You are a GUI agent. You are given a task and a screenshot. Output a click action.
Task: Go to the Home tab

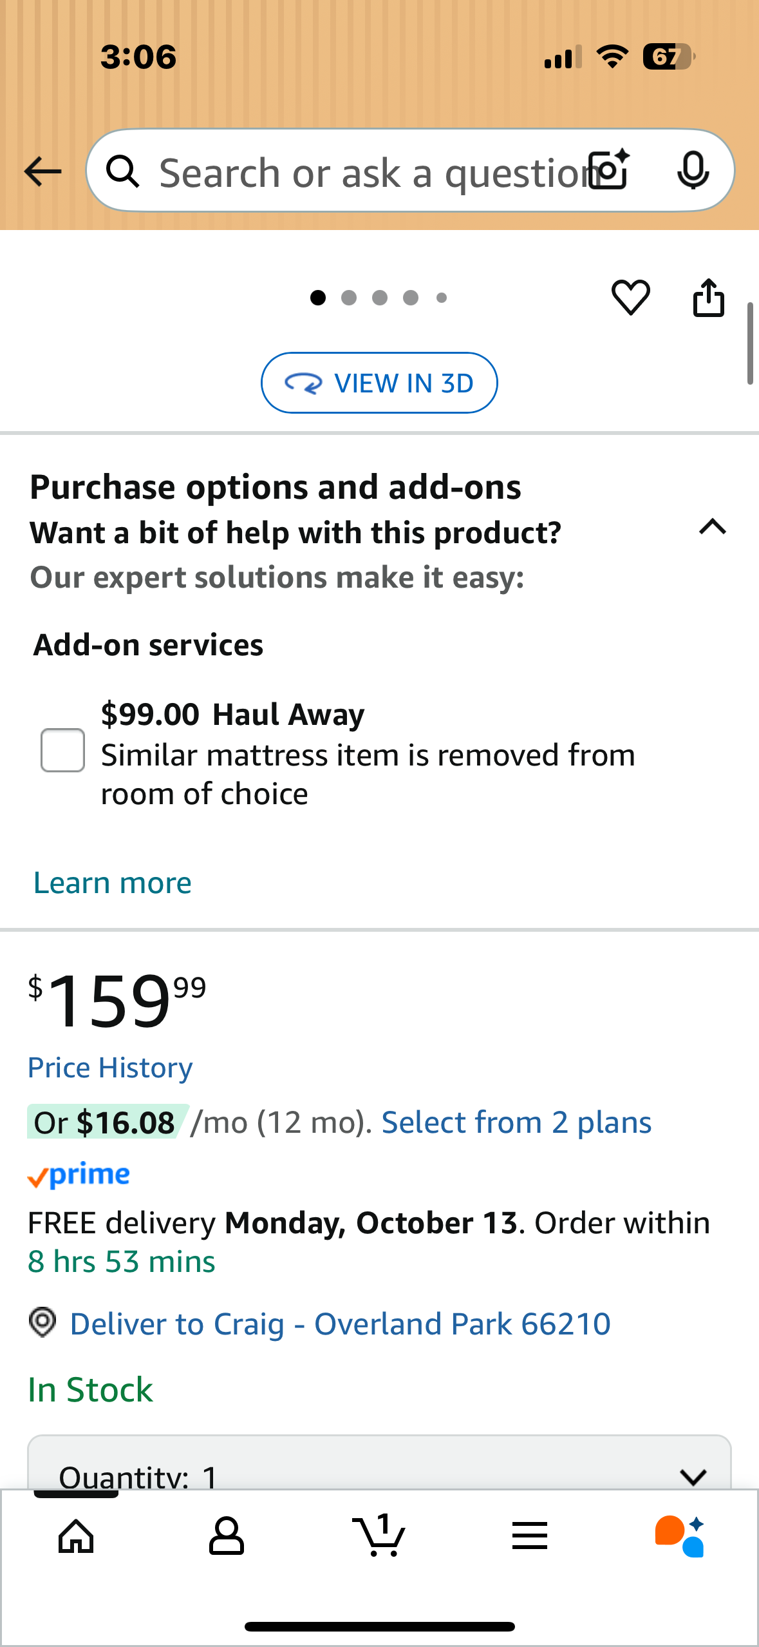(x=76, y=1536)
